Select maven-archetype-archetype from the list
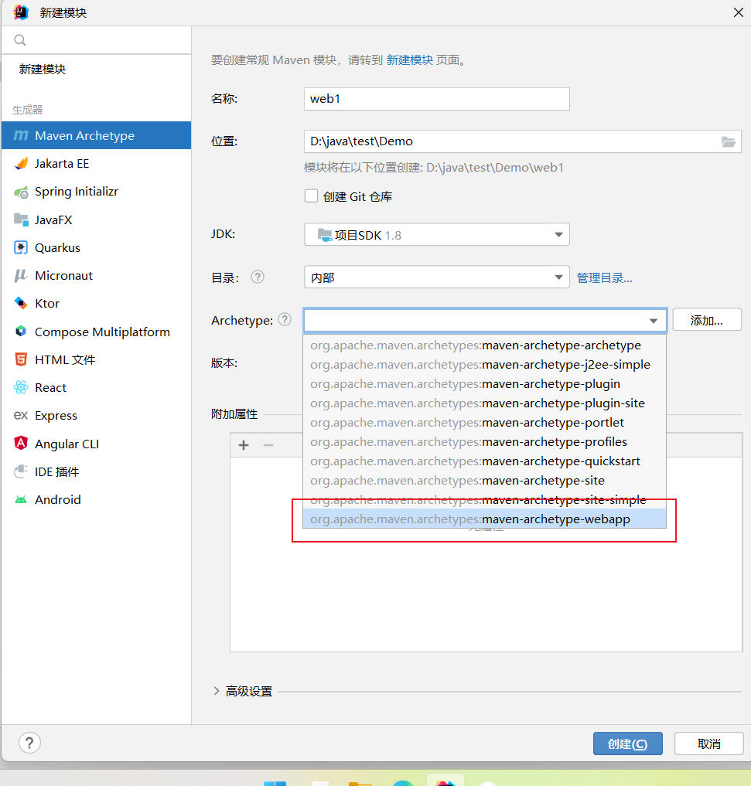Screen dimensions: 751x786 (x=485, y=345)
